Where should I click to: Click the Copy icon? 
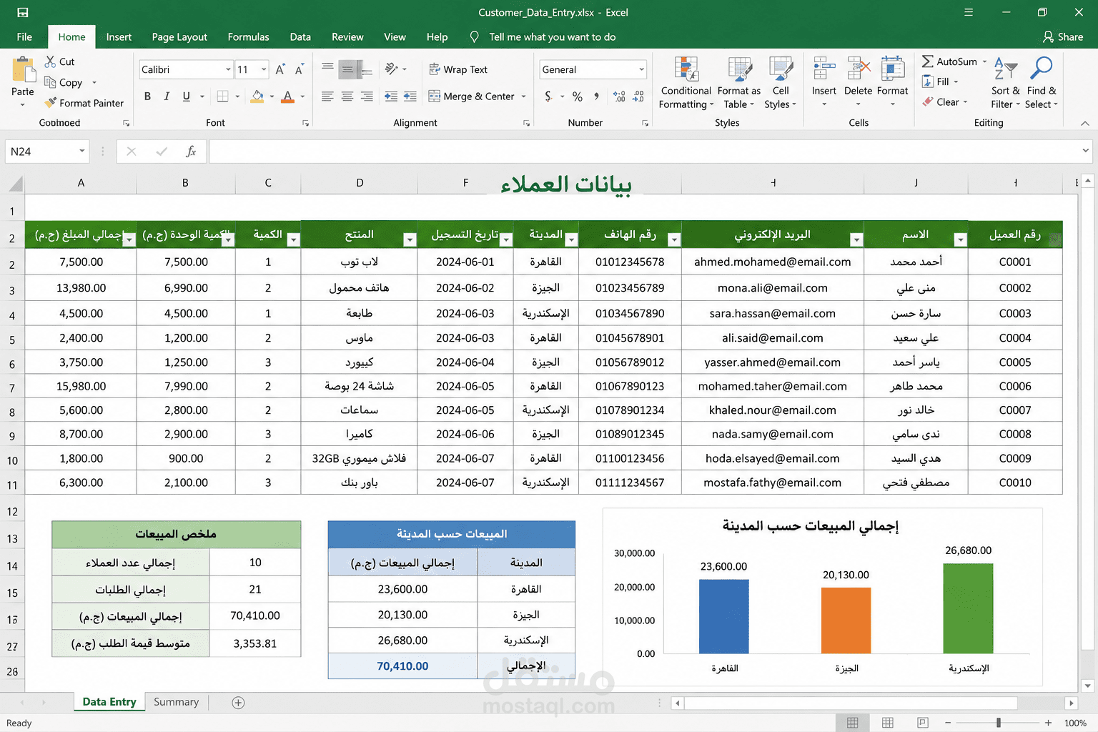50,82
